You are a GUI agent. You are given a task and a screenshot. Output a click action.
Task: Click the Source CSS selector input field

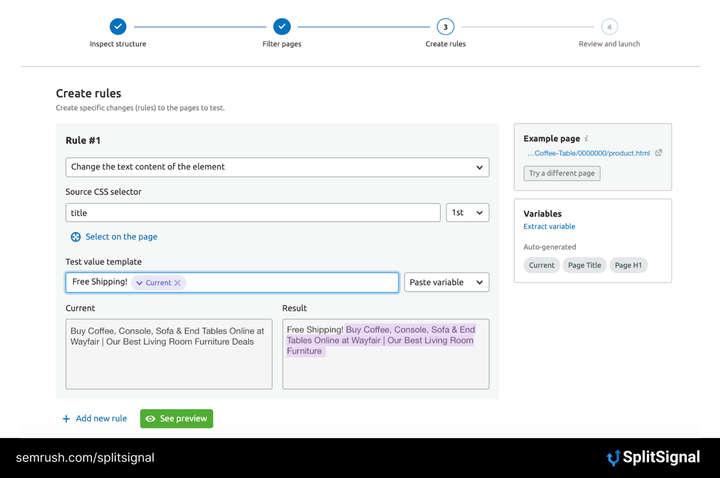(253, 213)
